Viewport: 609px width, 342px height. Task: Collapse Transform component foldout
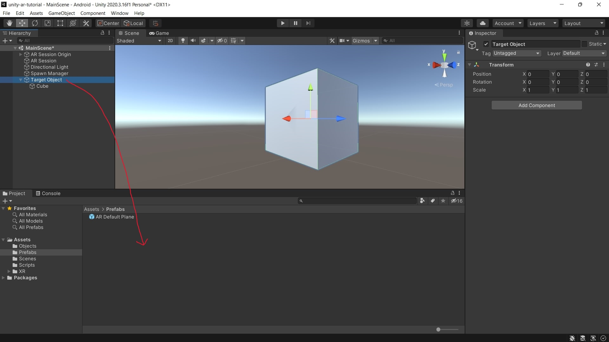click(469, 65)
